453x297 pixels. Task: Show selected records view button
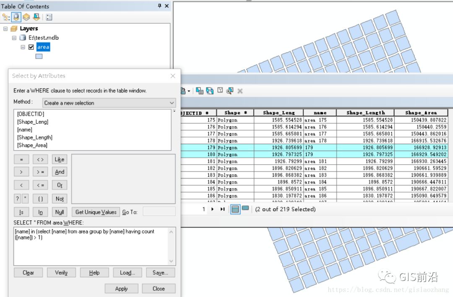245,208
